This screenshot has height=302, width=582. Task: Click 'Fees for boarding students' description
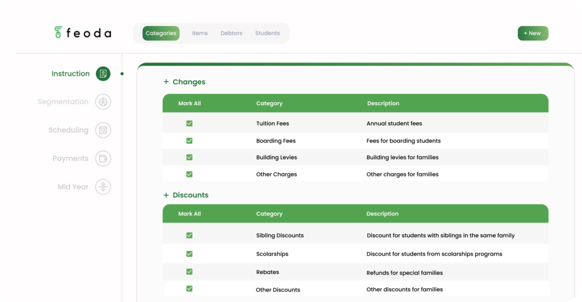click(x=404, y=141)
